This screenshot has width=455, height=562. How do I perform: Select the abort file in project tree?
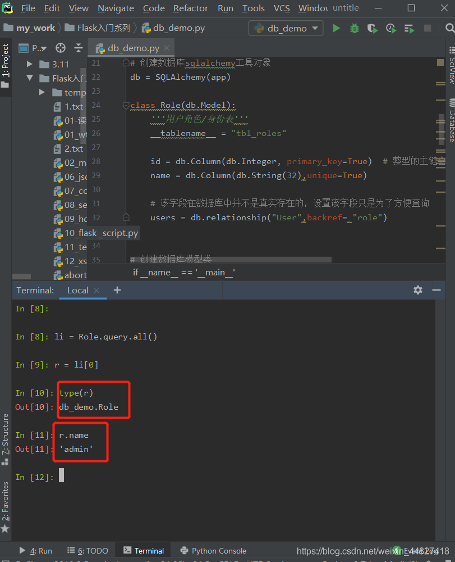point(71,275)
